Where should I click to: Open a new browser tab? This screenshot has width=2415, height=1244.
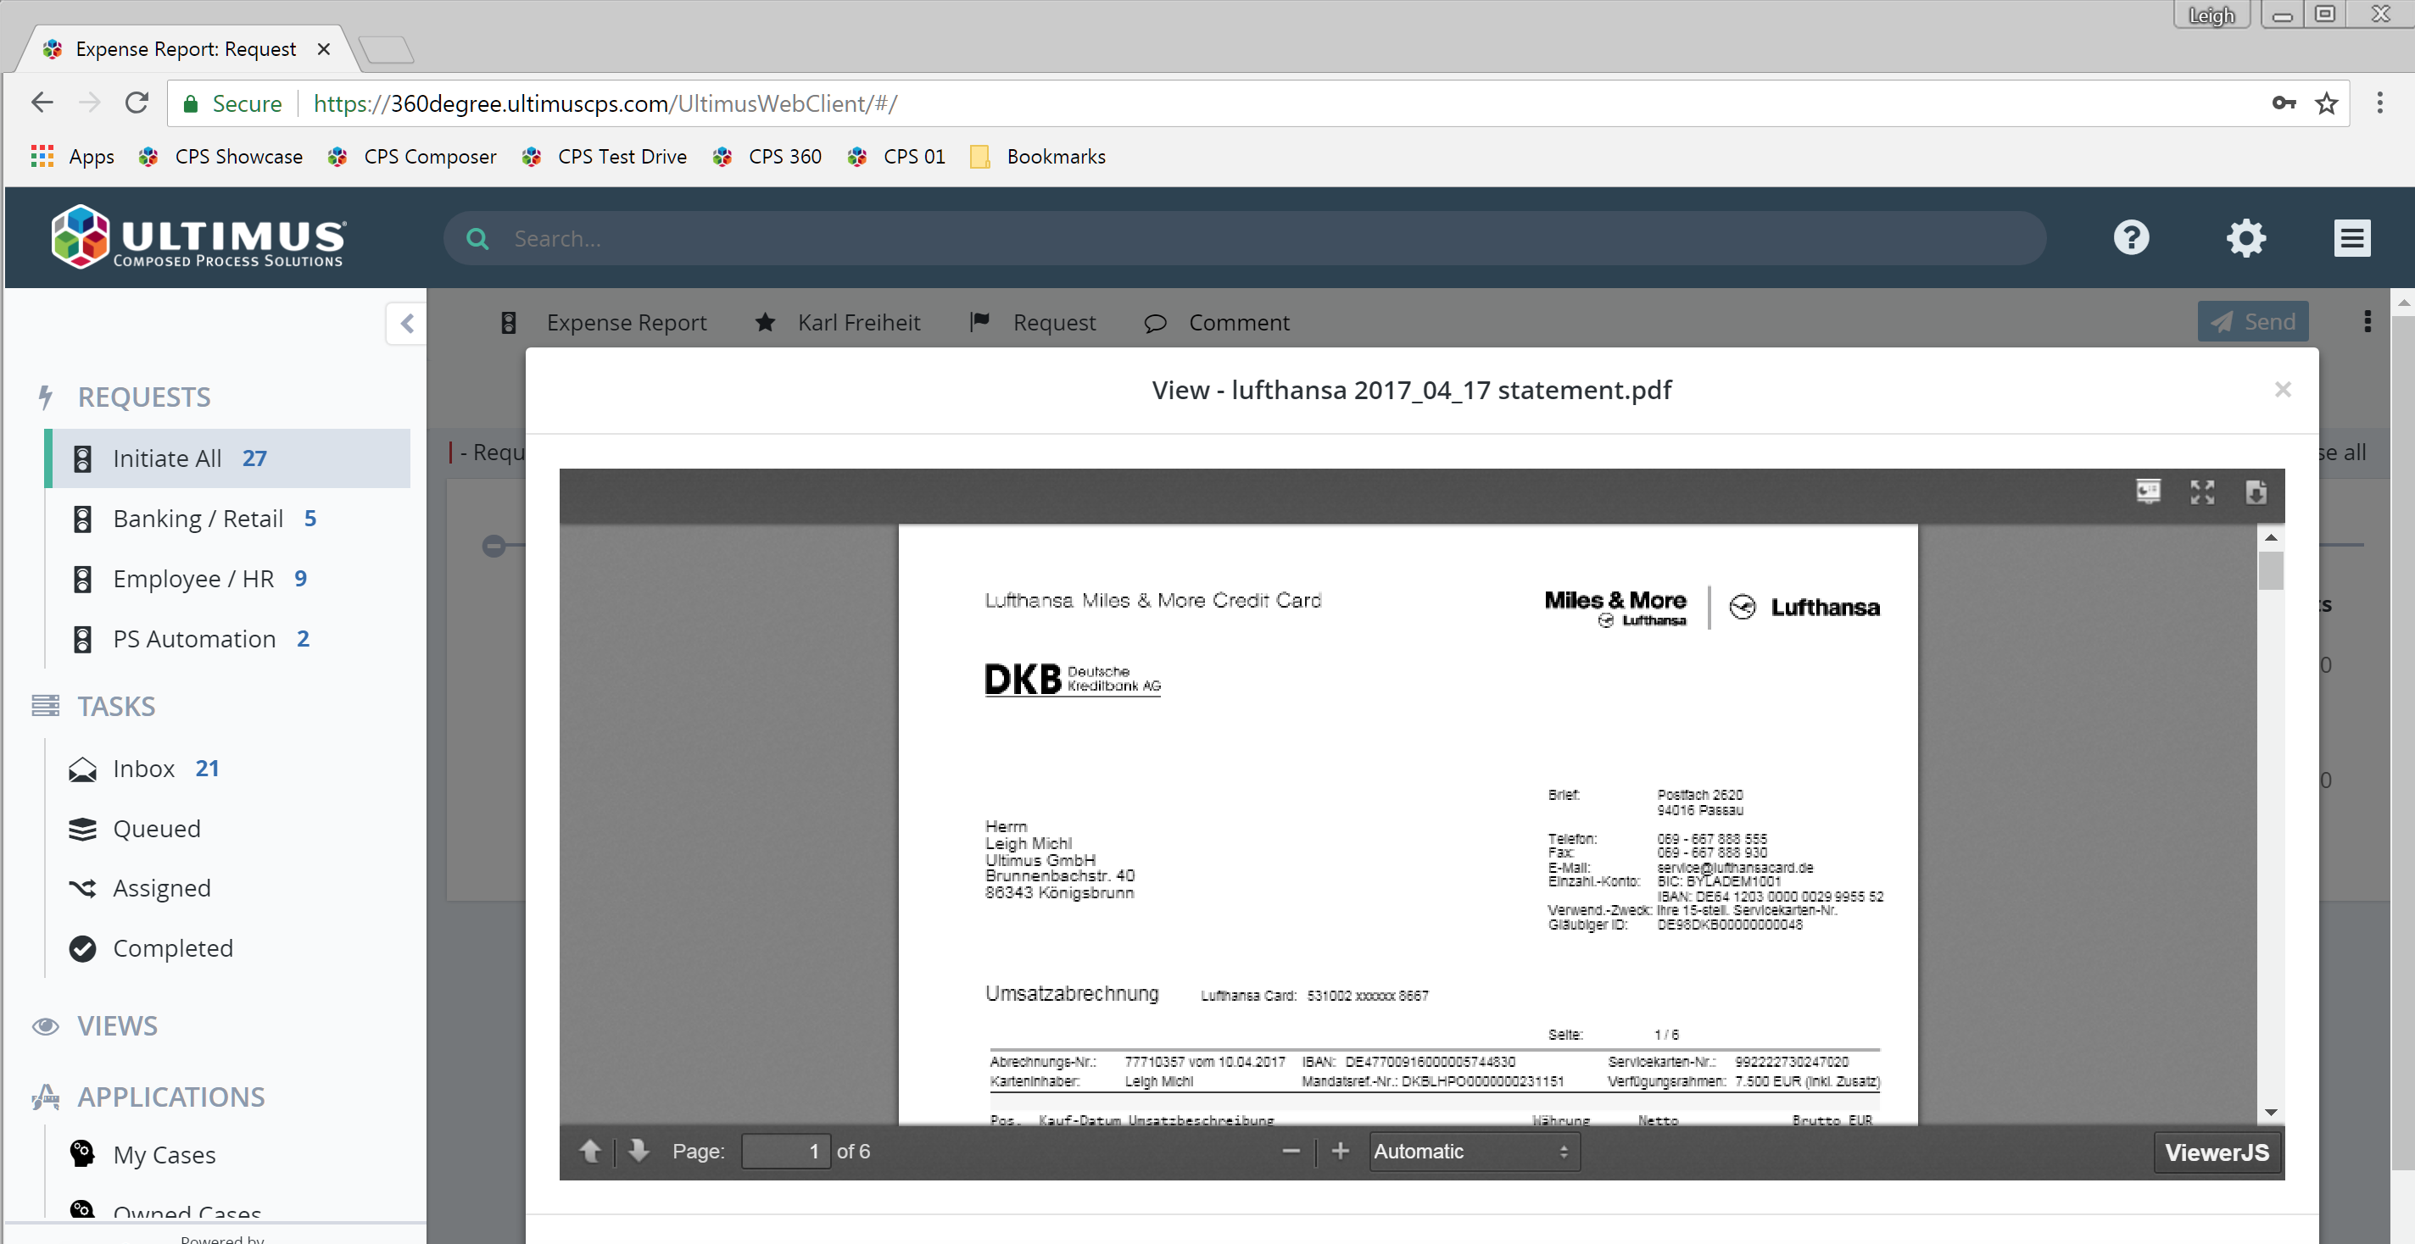[x=387, y=50]
